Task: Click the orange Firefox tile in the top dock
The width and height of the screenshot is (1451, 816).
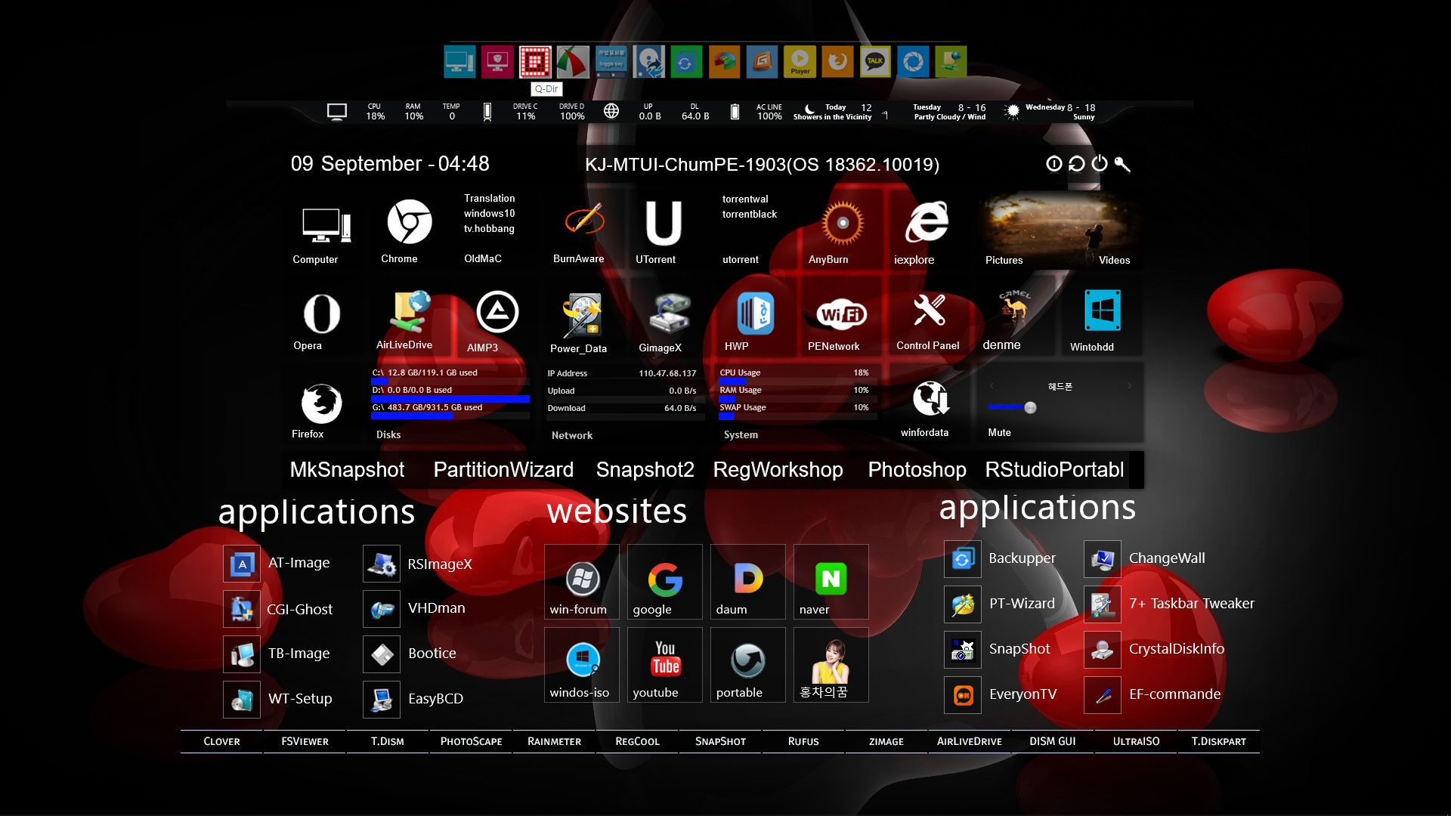Action: pos(837,62)
